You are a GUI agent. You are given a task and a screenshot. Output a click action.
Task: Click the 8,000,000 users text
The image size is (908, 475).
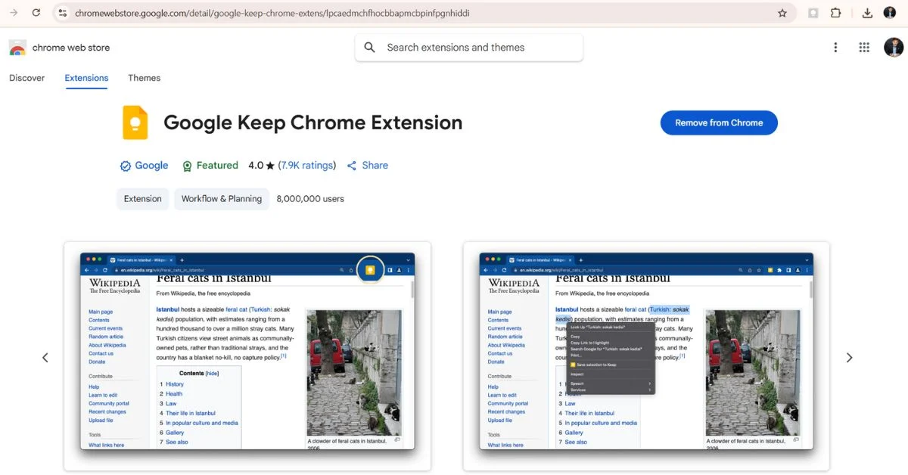(x=310, y=199)
